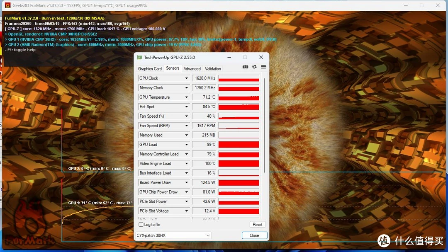Open the Advanced tab
This screenshot has width=448, height=252.
[x=192, y=69]
